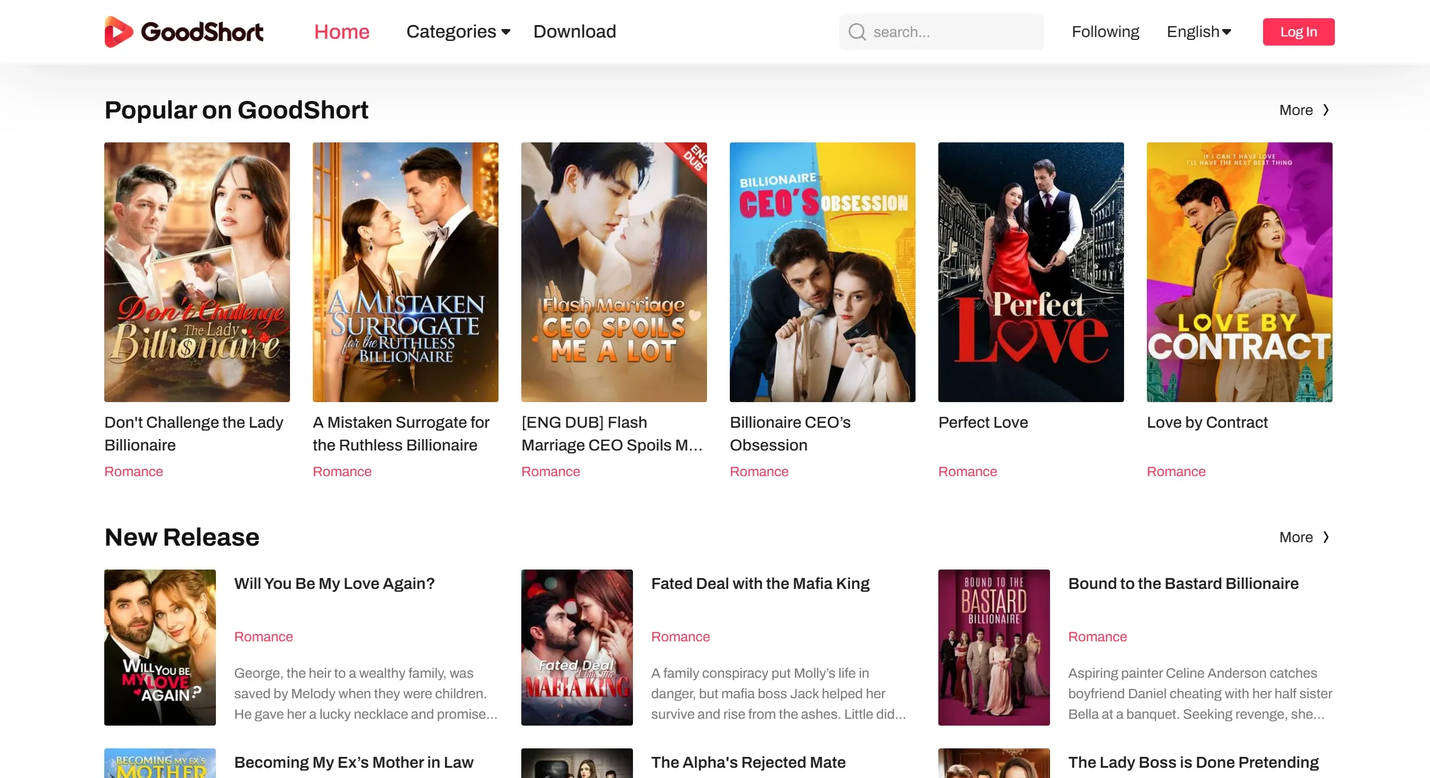
Task: Click A Mistaken Surrogate poster image
Action: point(405,272)
